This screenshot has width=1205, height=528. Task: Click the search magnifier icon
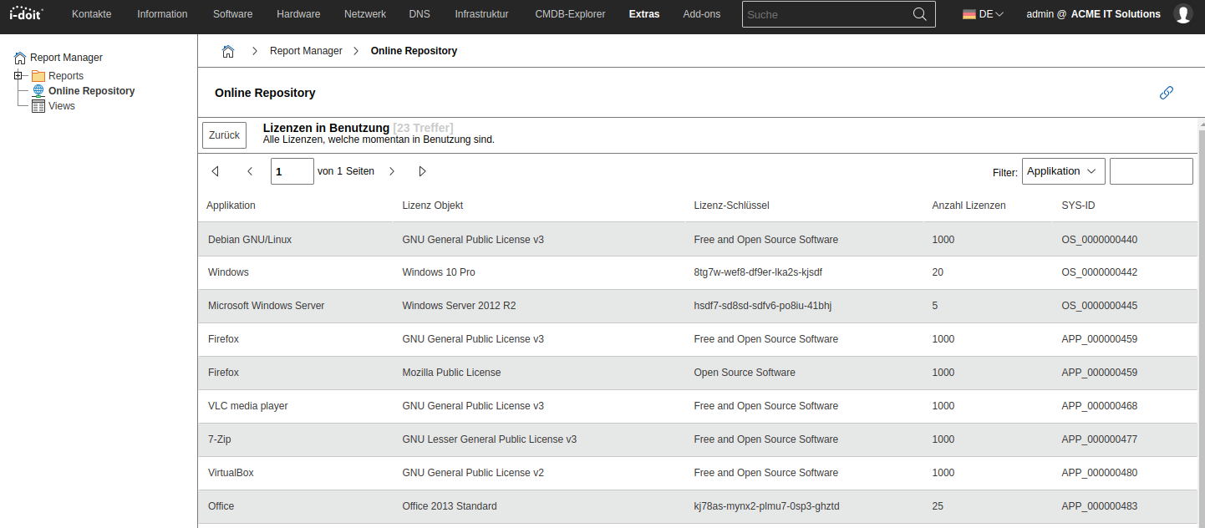pos(919,14)
